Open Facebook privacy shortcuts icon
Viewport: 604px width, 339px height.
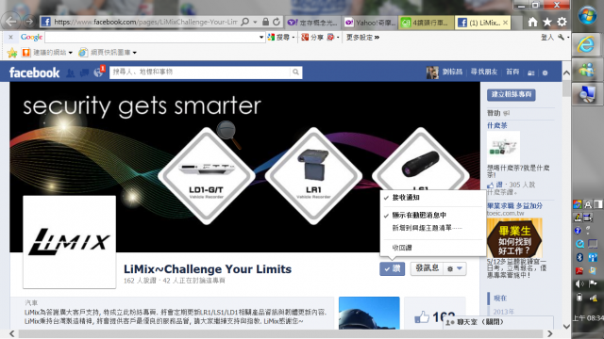coord(530,73)
